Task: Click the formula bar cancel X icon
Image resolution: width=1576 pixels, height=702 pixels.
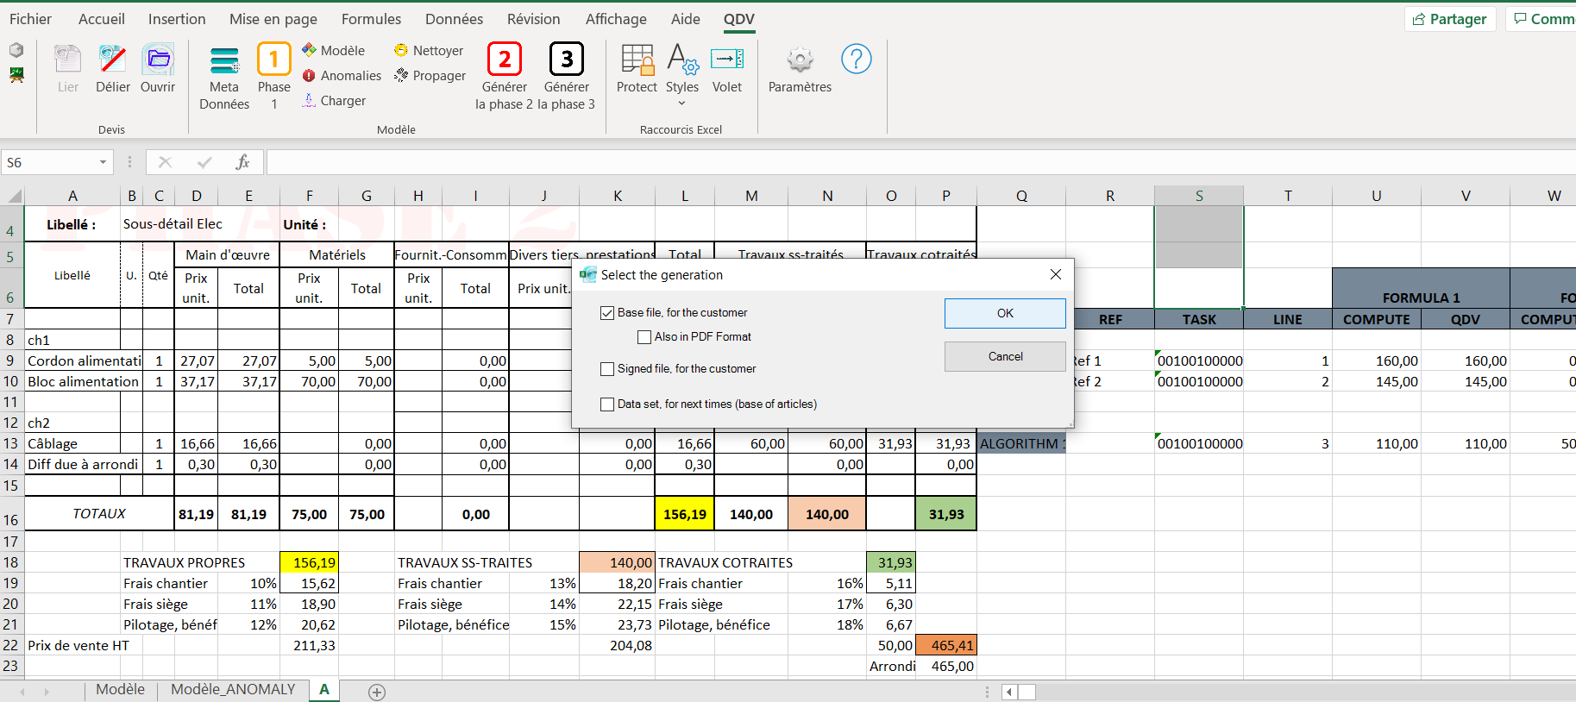Action: coord(166,162)
